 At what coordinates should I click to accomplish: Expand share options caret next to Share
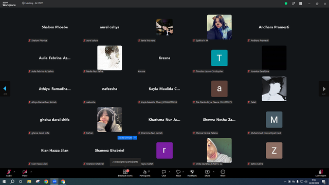click(x=214, y=172)
